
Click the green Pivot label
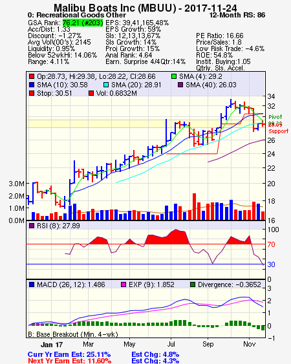275,117
